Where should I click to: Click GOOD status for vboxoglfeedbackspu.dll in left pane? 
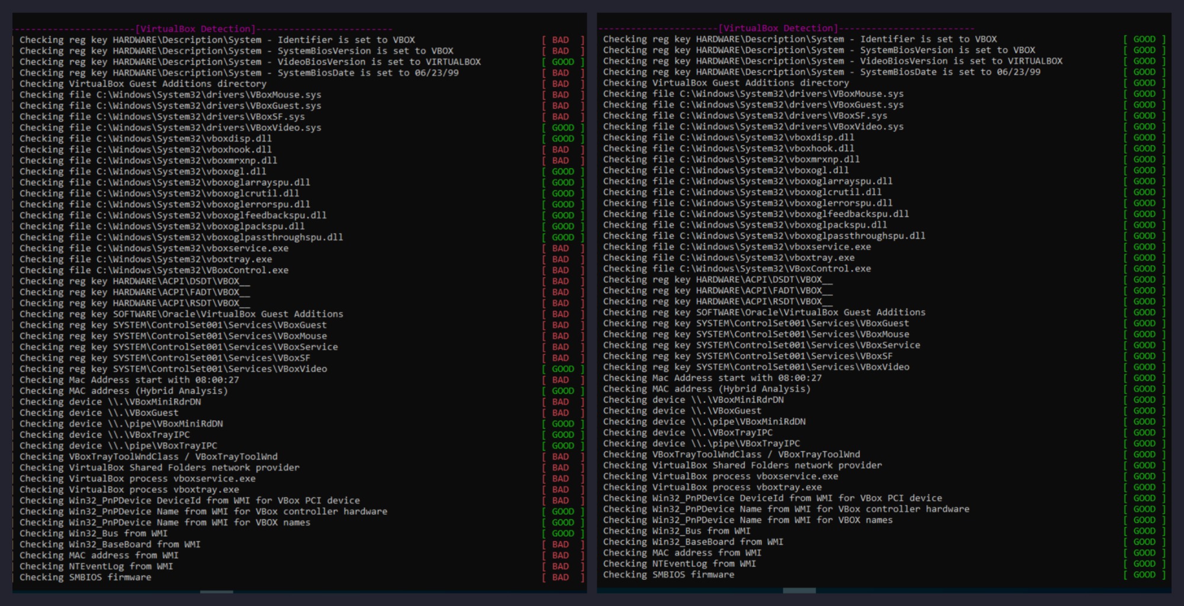coord(563,215)
